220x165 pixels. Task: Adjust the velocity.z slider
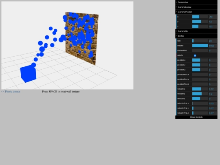click(x=200, y=99)
